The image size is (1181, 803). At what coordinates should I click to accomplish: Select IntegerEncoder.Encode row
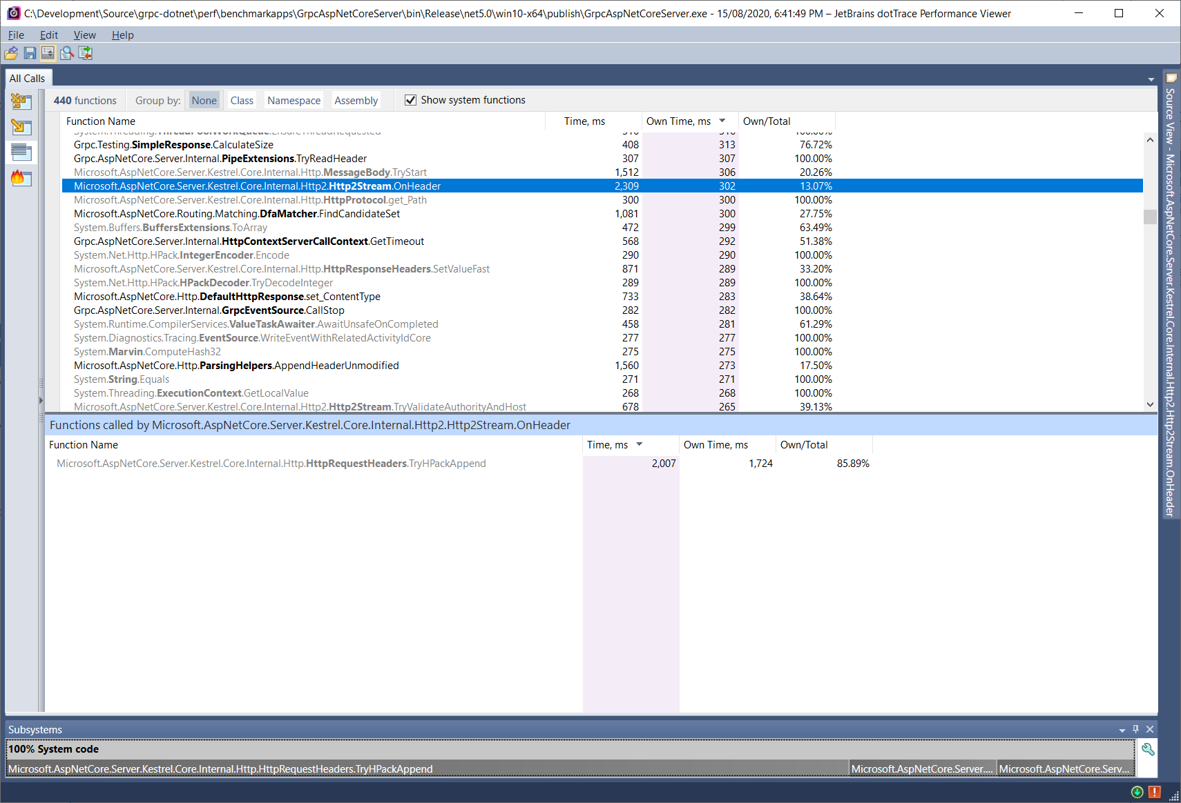(602, 255)
